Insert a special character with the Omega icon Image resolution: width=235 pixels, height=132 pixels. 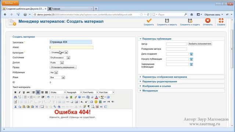pyautogui.click(x=91, y=102)
